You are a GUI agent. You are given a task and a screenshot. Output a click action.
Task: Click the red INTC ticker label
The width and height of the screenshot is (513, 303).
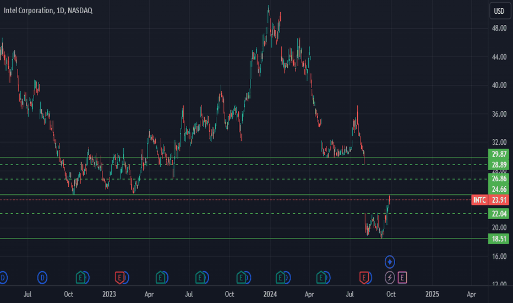(479, 200)
